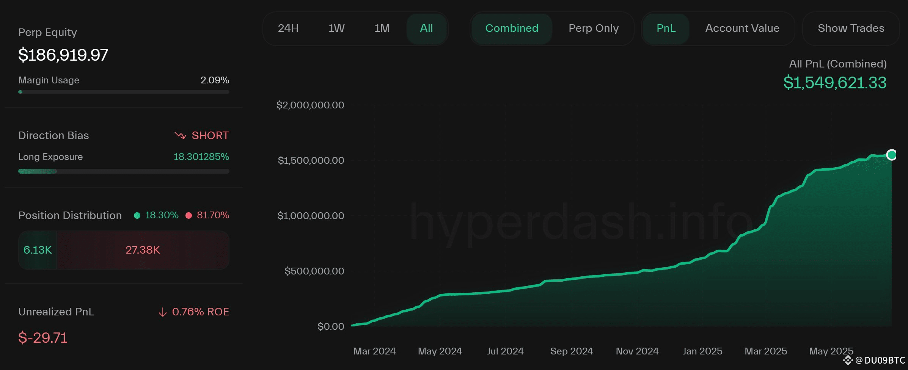Click the Show Trades button

[851, 28]
